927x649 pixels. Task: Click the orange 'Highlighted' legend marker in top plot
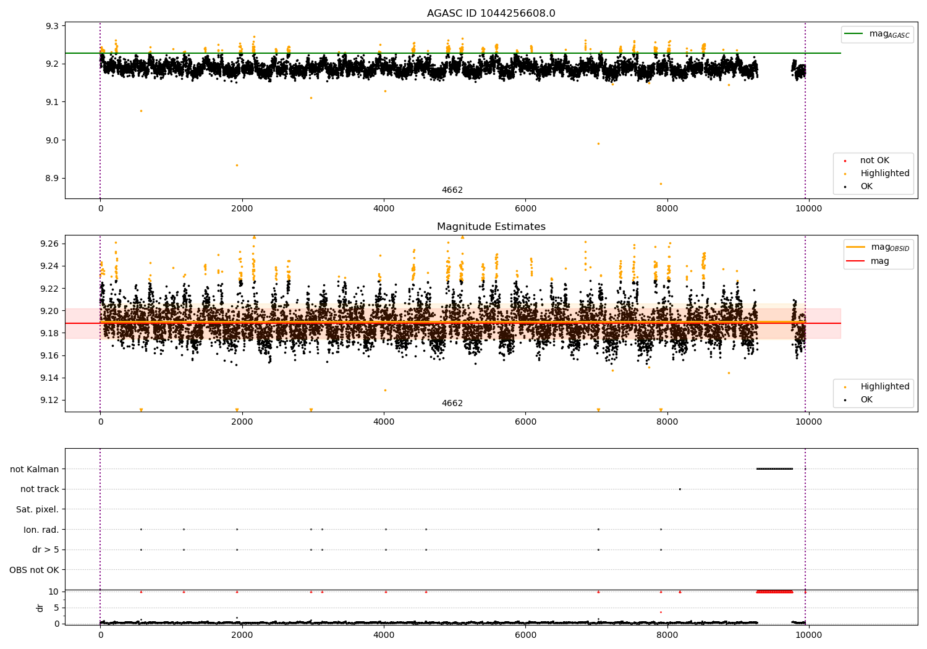(845, 174)
